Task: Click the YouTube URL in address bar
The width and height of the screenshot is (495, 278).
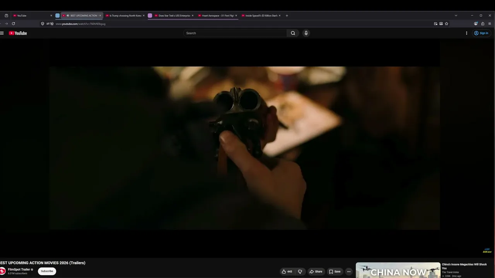Action: click(80, 24)
